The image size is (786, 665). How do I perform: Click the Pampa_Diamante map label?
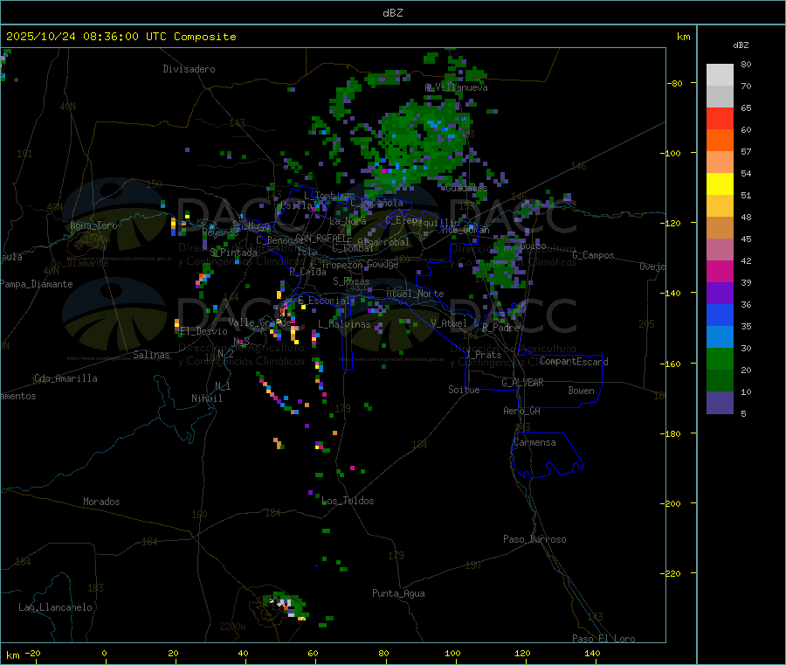point(36,284)
